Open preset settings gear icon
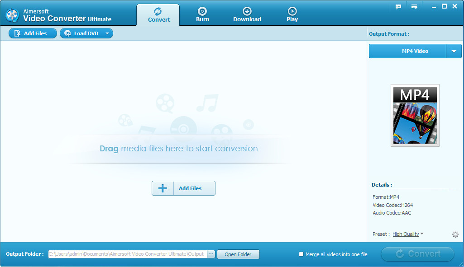 455,234
